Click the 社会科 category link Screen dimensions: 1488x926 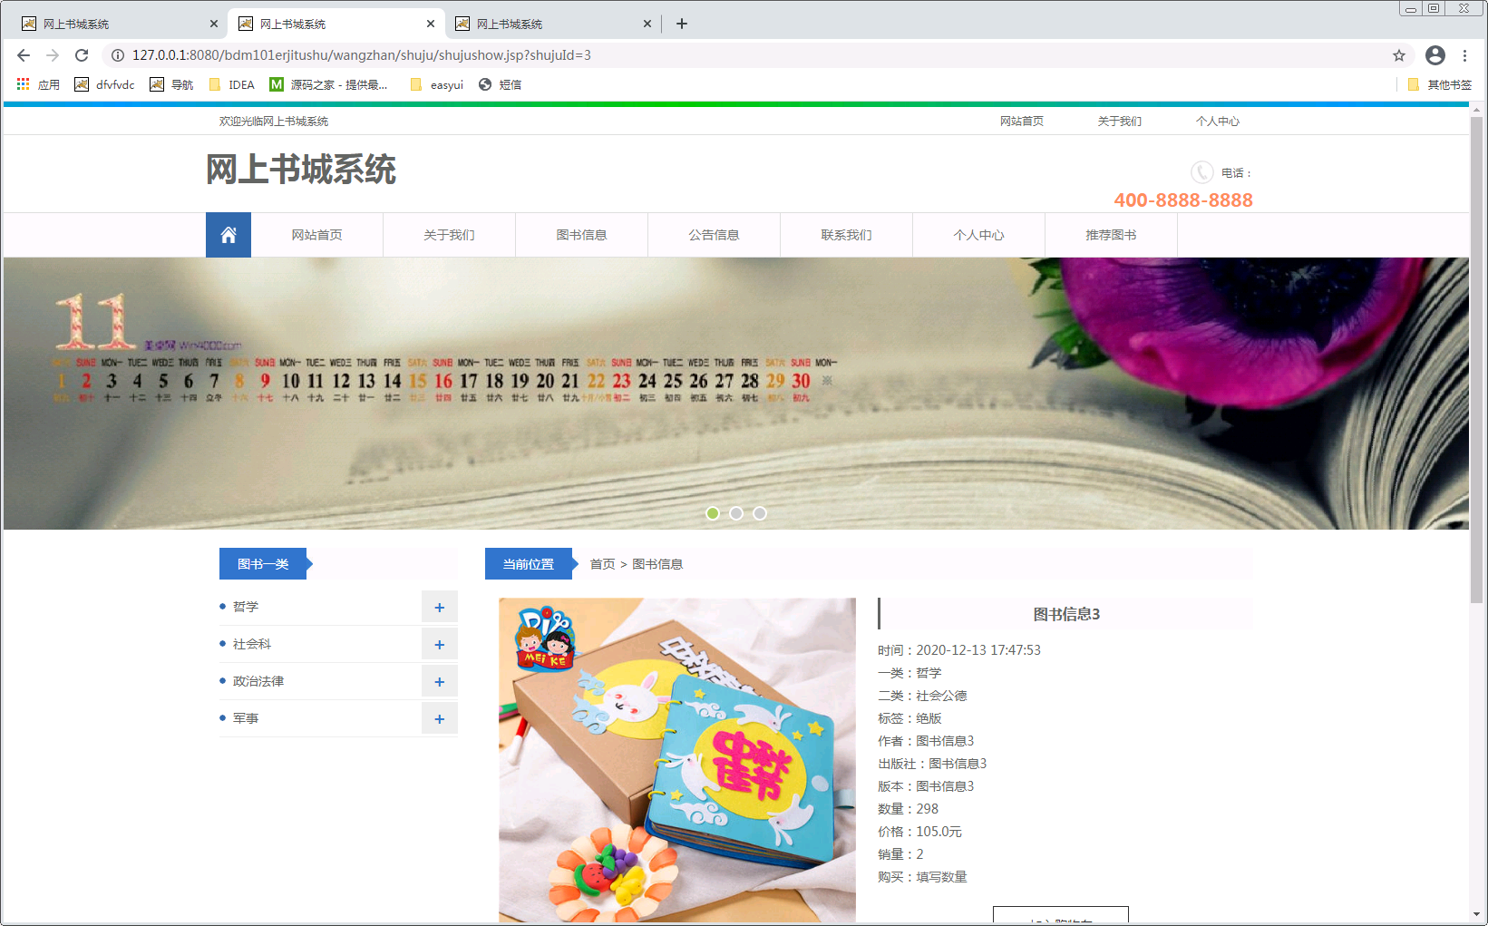click(x=252, y=644)
